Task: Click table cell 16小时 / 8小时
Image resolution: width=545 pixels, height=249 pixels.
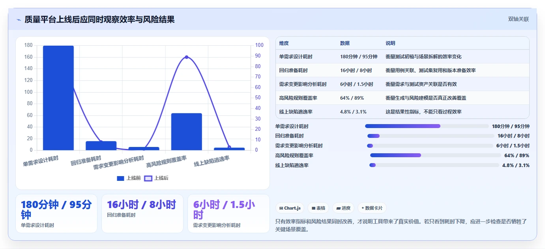Action: [356, 71]
